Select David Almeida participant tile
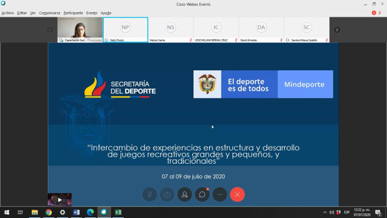387x218 pixels. 261,29
